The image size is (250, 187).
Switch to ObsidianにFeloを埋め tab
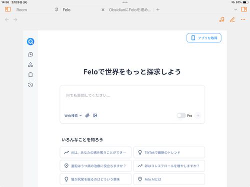click(x=130, y=10)
